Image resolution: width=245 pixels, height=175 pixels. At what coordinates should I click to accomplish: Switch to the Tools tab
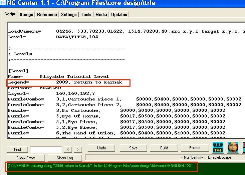[86, 15]
